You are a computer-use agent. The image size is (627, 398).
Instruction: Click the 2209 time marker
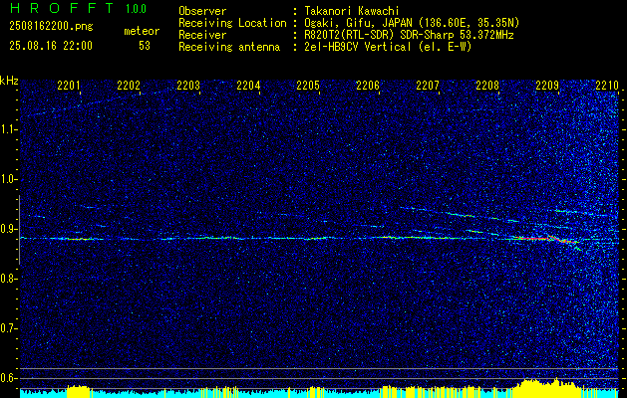point(547,85)
